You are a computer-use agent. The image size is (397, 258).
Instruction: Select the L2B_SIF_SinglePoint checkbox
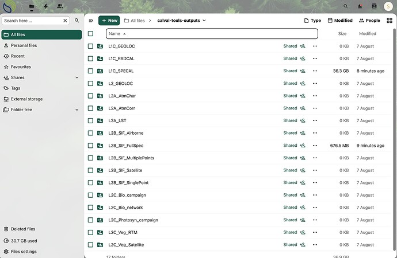click(x=90, y=182)
